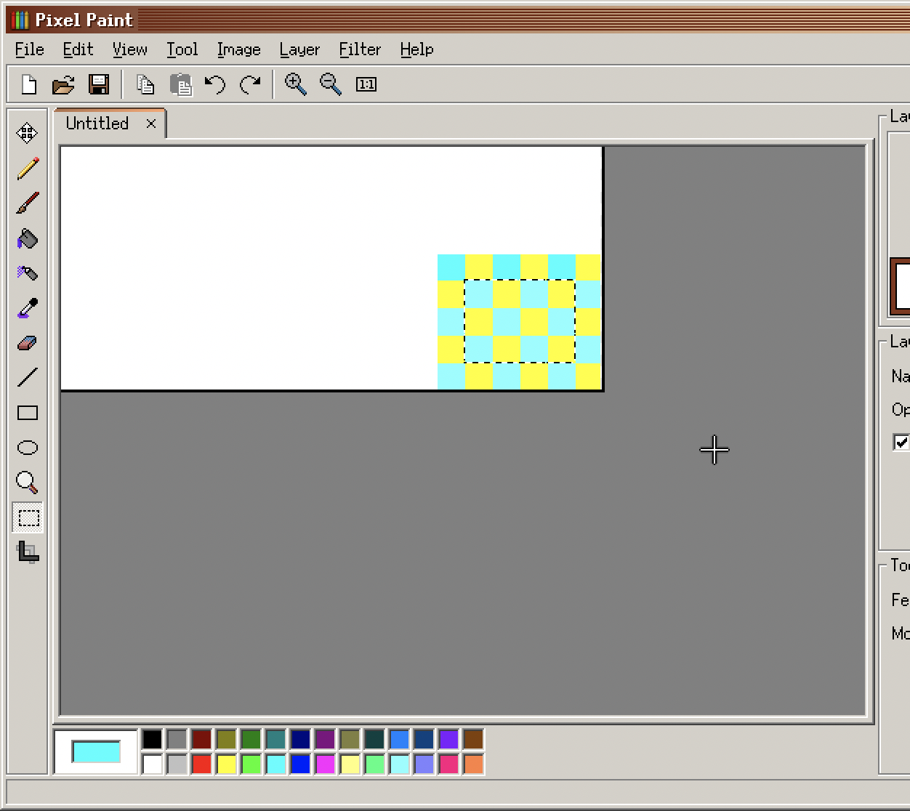Activate the Airbrush spray tool
The width and height of the screenshot is (910, 811).
click(x=27, y=273)
